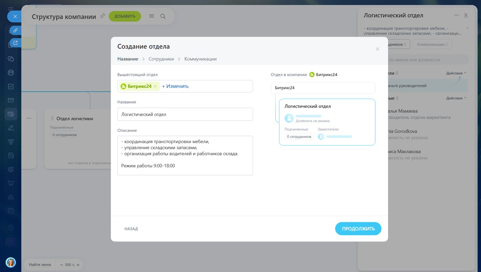Click the + Изменить link
Screen dimensions: 481x272
point(175,86)
